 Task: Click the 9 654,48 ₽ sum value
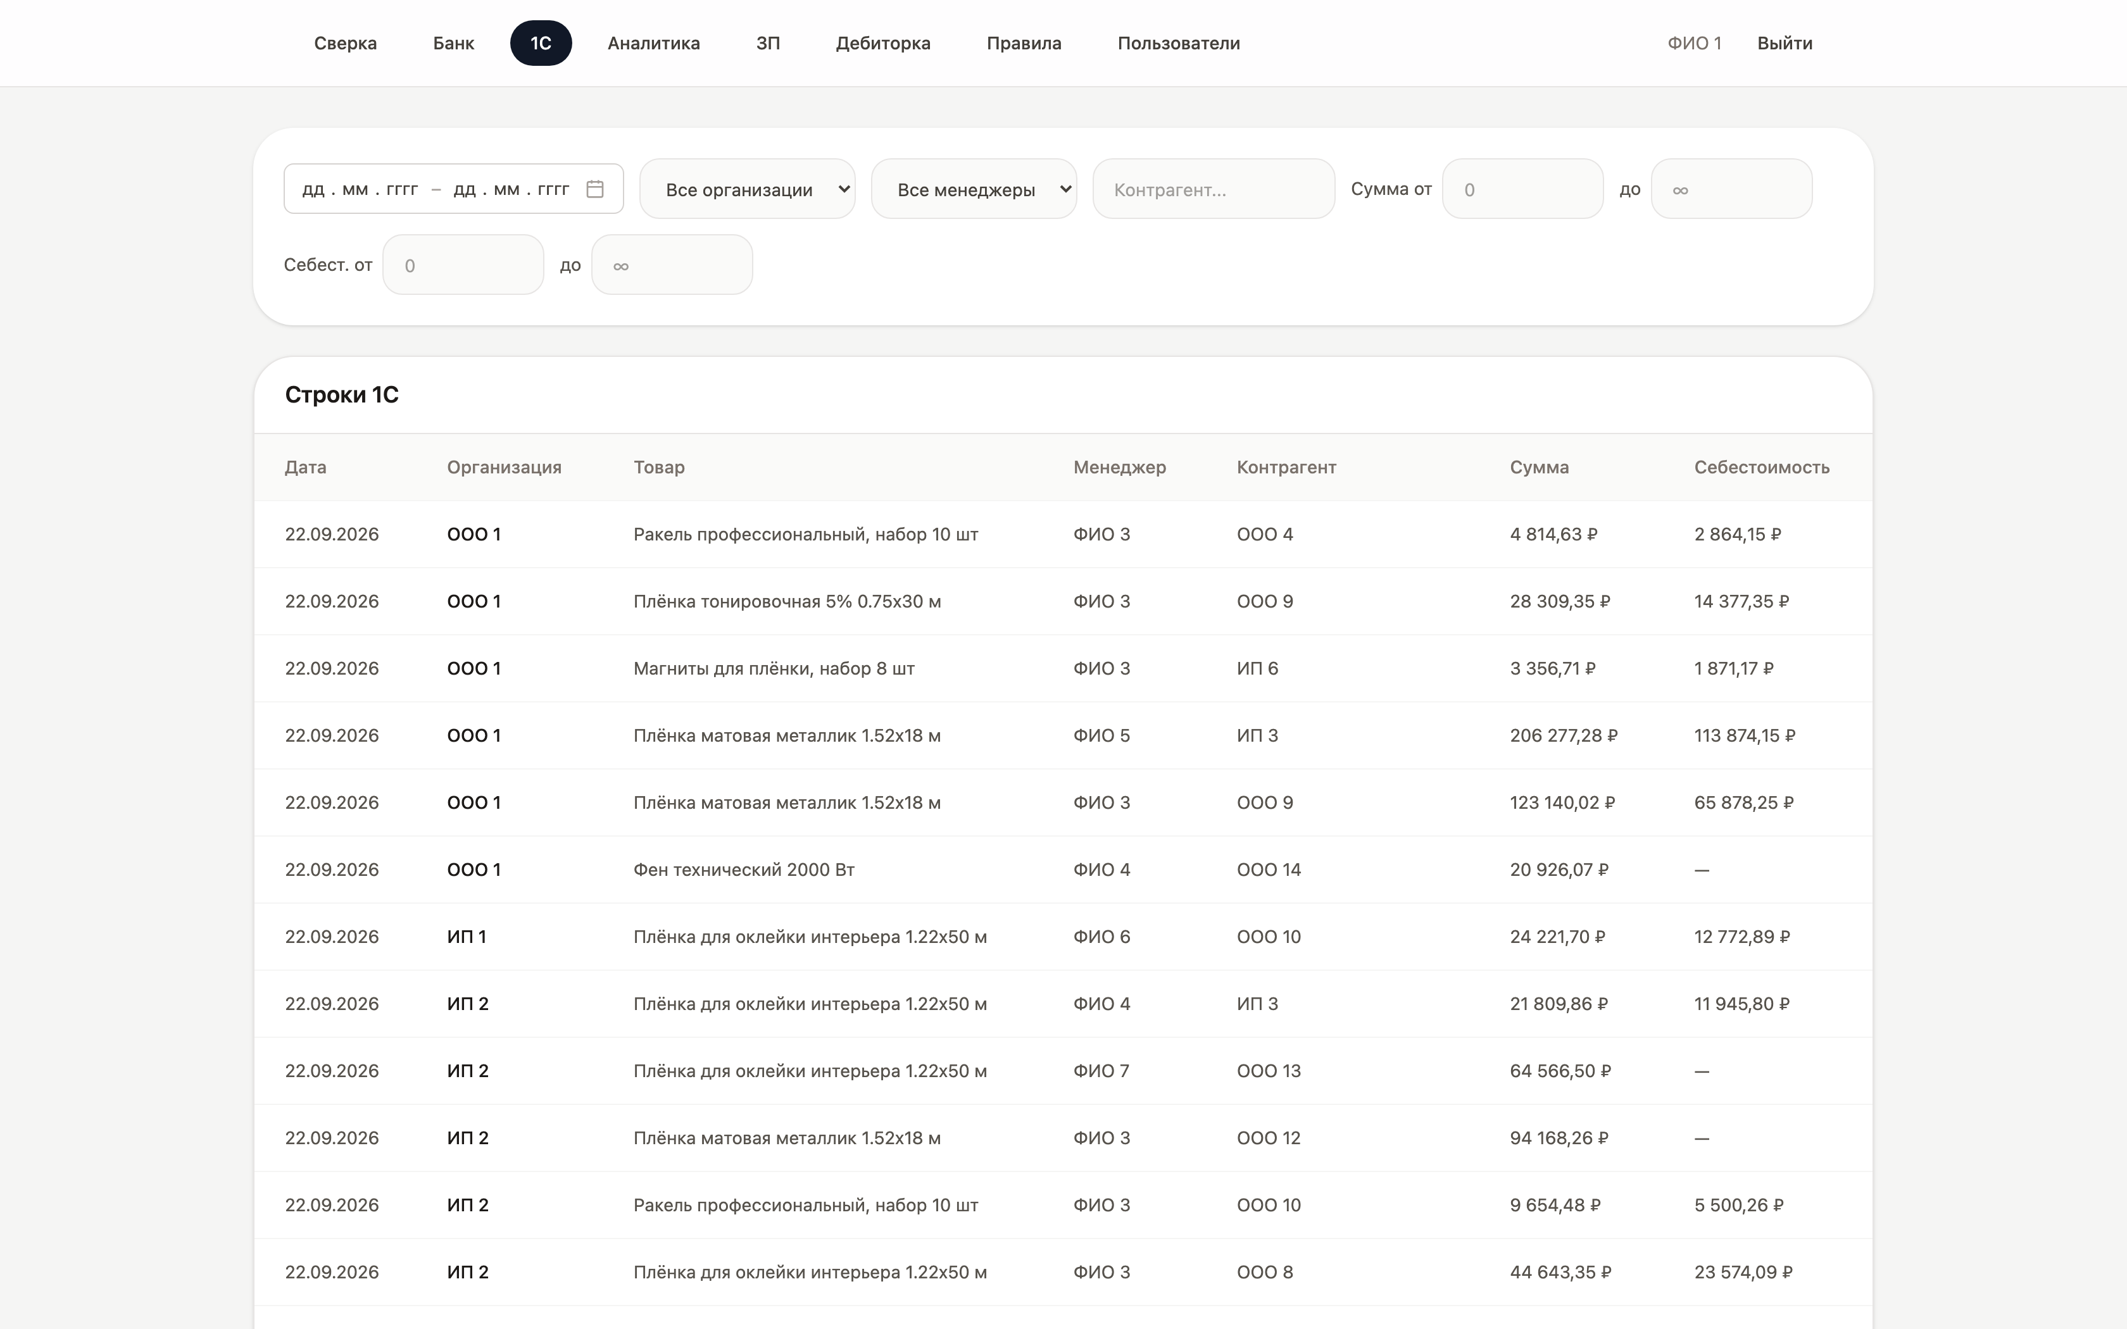[1556, 1205]
